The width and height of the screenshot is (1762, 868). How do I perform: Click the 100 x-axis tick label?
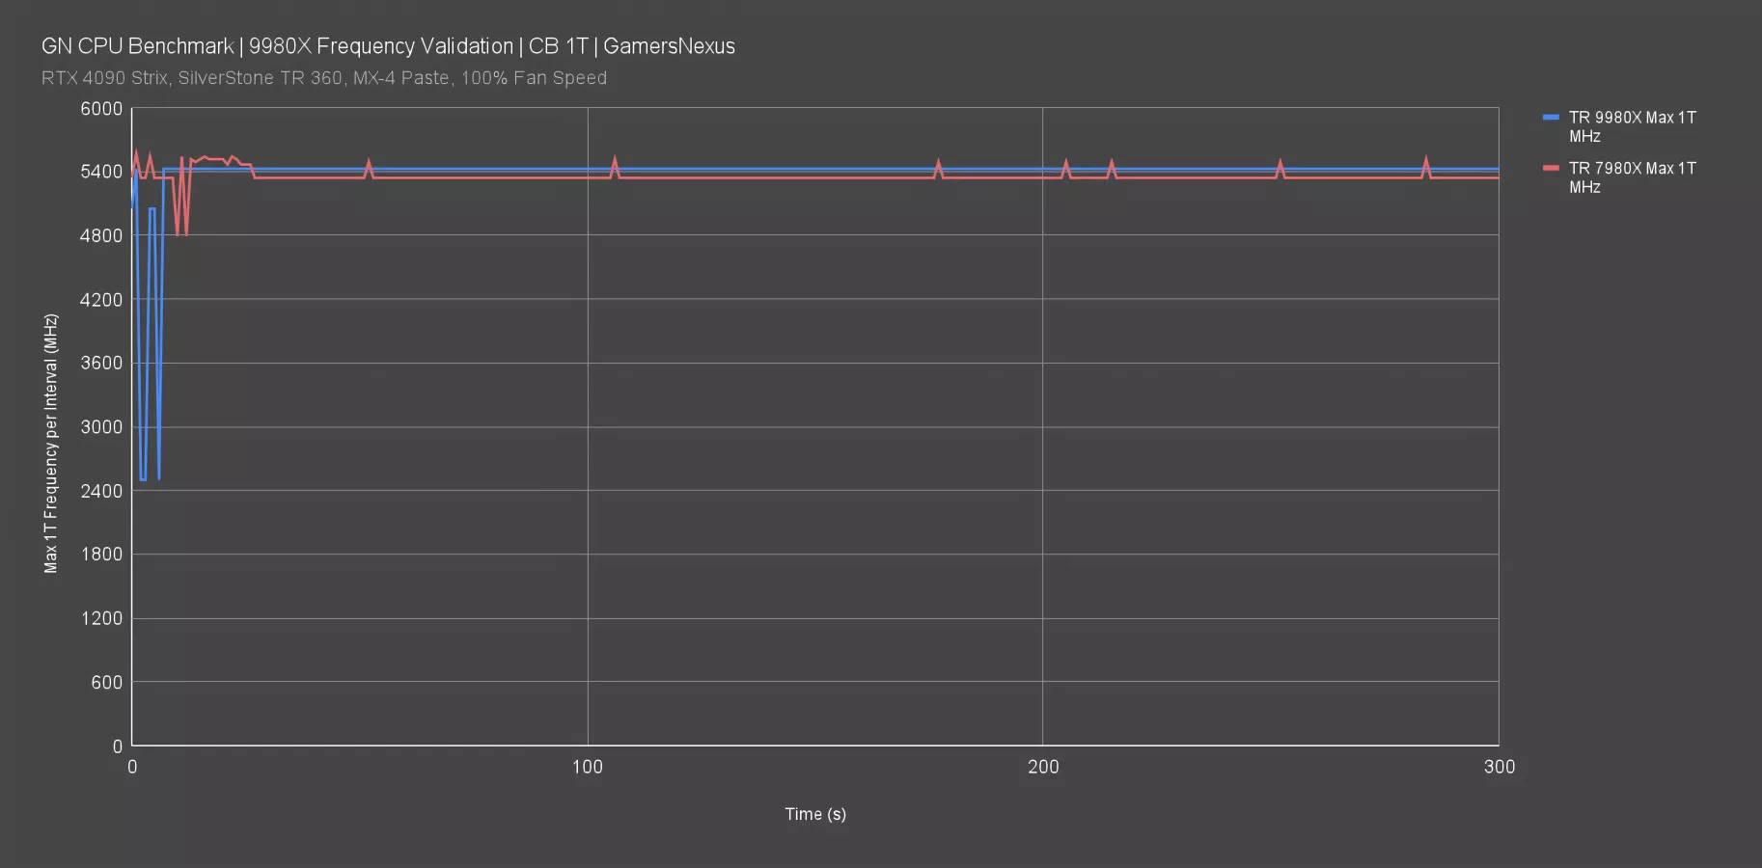pyautogui.click(x=587, y=767)
